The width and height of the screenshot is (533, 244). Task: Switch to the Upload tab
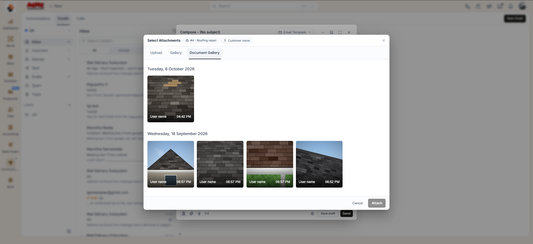coord(156,53)
